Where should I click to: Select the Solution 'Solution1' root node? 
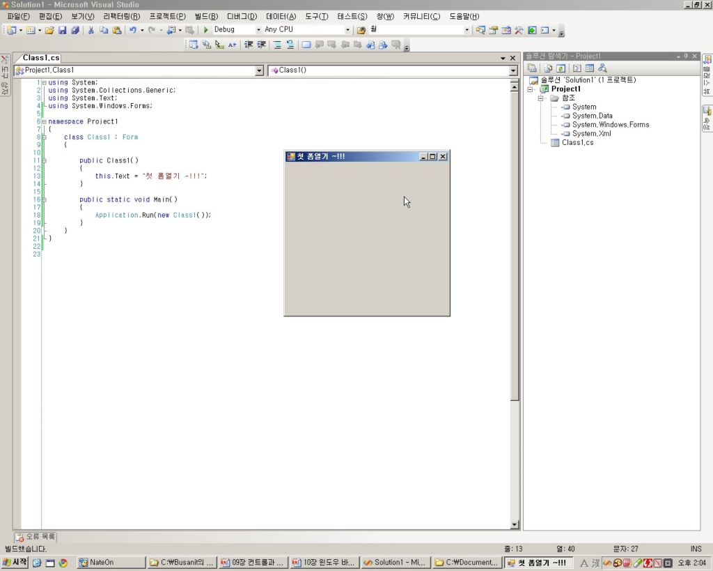tap(588, 80)
